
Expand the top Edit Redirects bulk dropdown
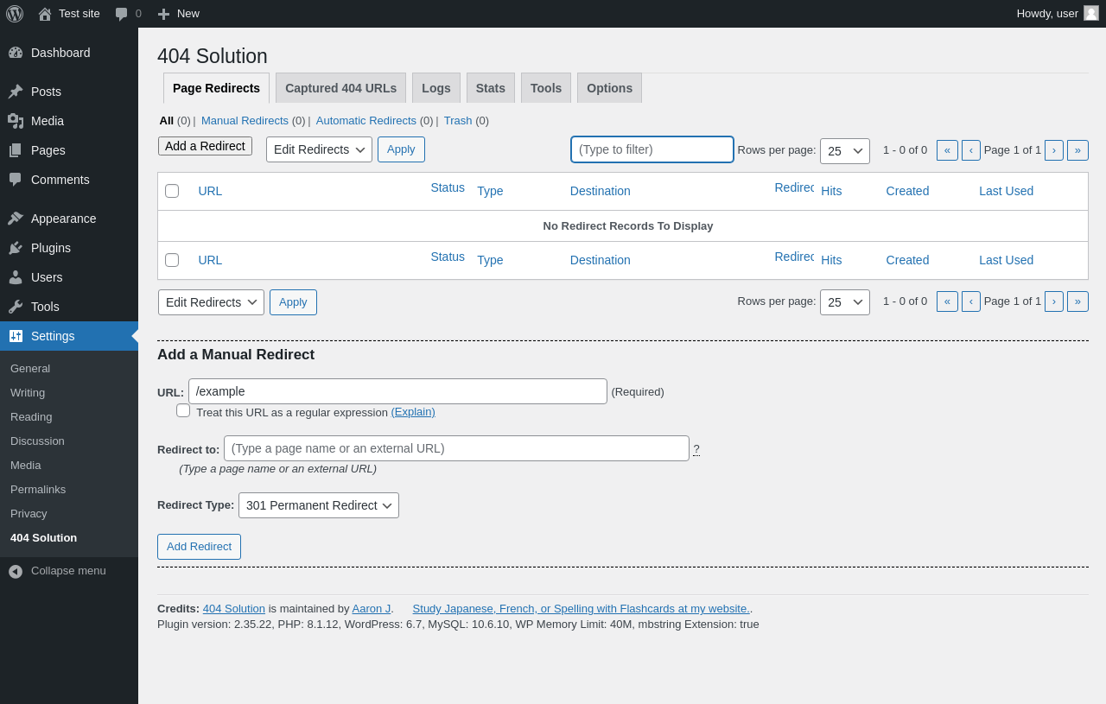pos(319,149)
